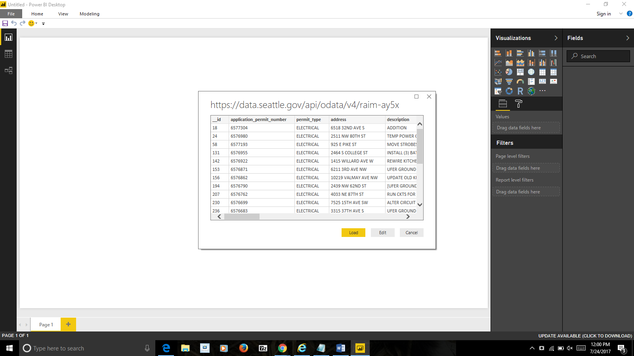Screen dimensions: 634x356
Task: Collapse the Visualizations pane chevron
Action: pyautogui.click(x=556, y=38)
